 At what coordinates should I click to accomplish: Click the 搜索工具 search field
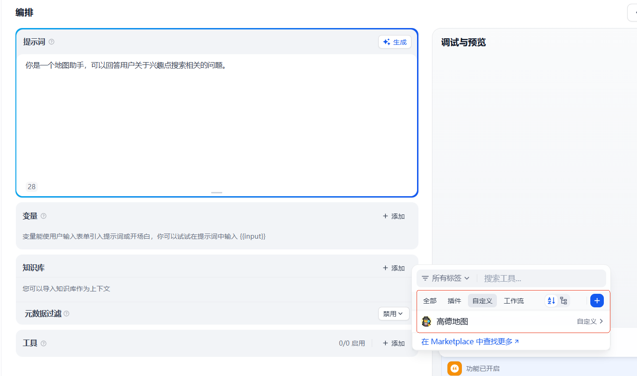542,278
